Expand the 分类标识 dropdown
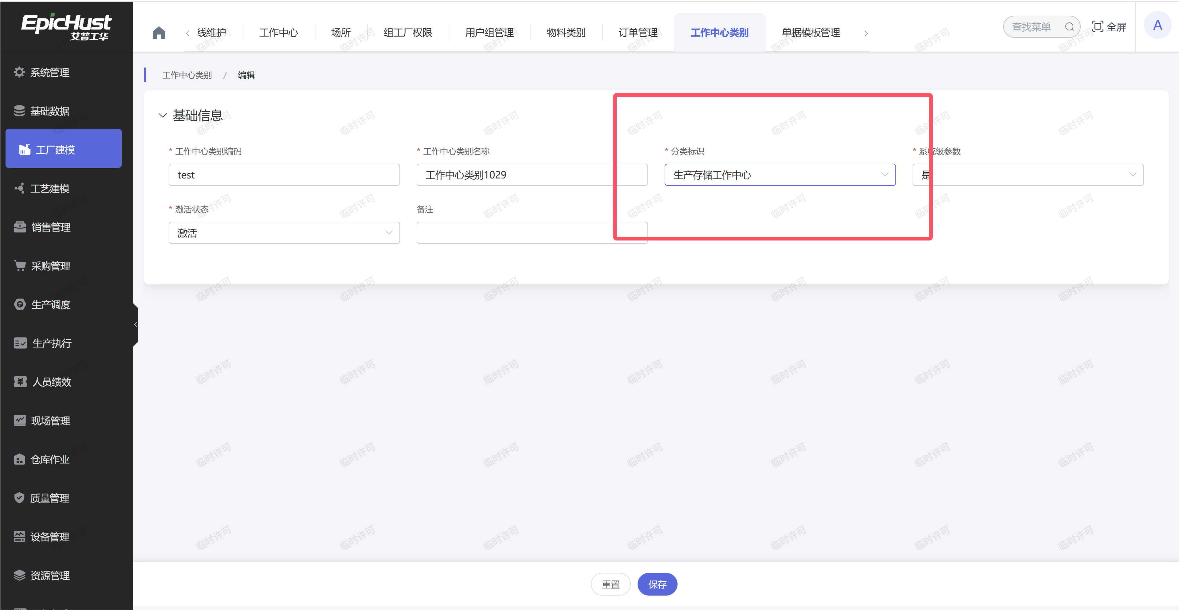Viewport: 1179px width, 610px height. pos(780,175)
